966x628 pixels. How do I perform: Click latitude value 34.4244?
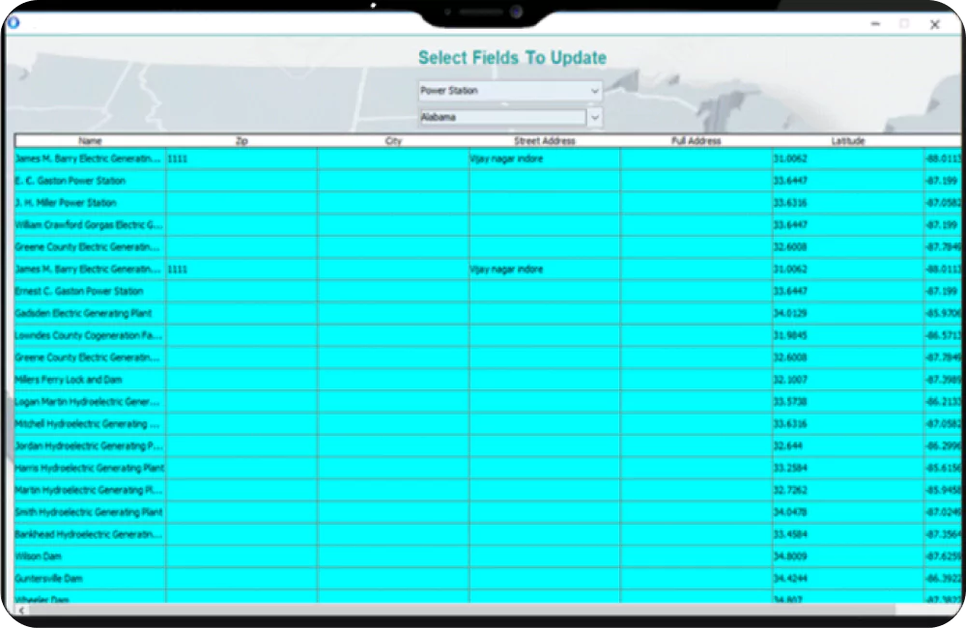pyautogui.click(x=790, y=579)
